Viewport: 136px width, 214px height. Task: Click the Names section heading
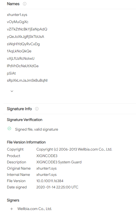[x=13, y=4]
